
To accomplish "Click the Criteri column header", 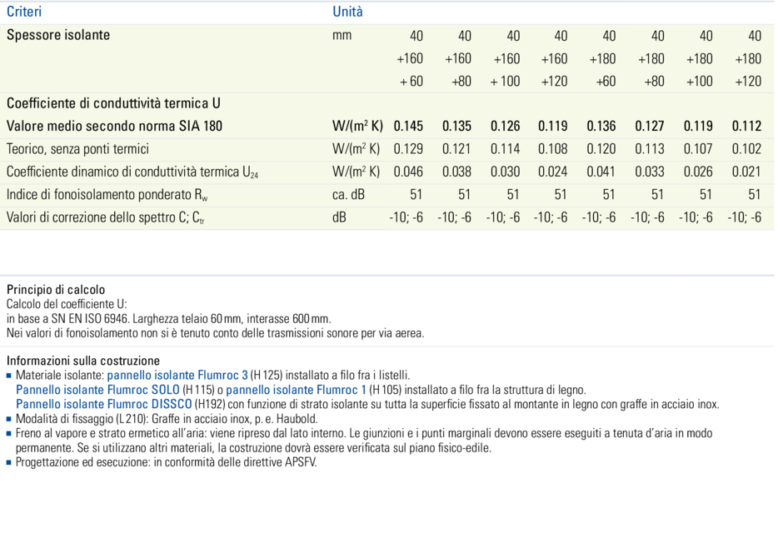I will pos(24,12).
